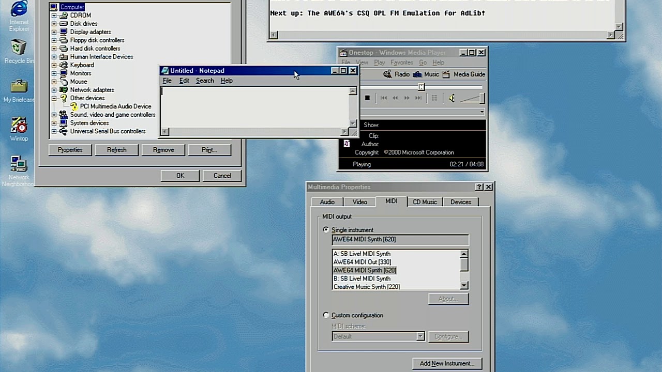Select the Sound, video and game controllers icon
Screen dimensions: 662x372
point(63,115)
